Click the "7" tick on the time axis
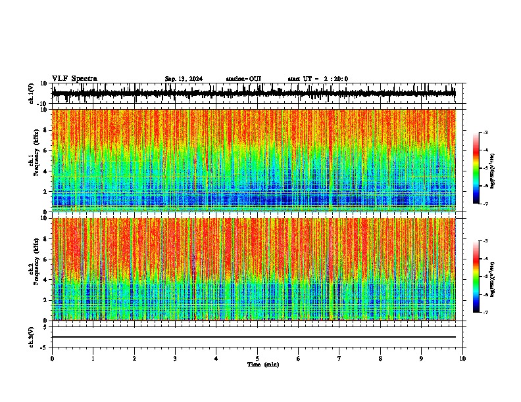 tap(339, 359)
